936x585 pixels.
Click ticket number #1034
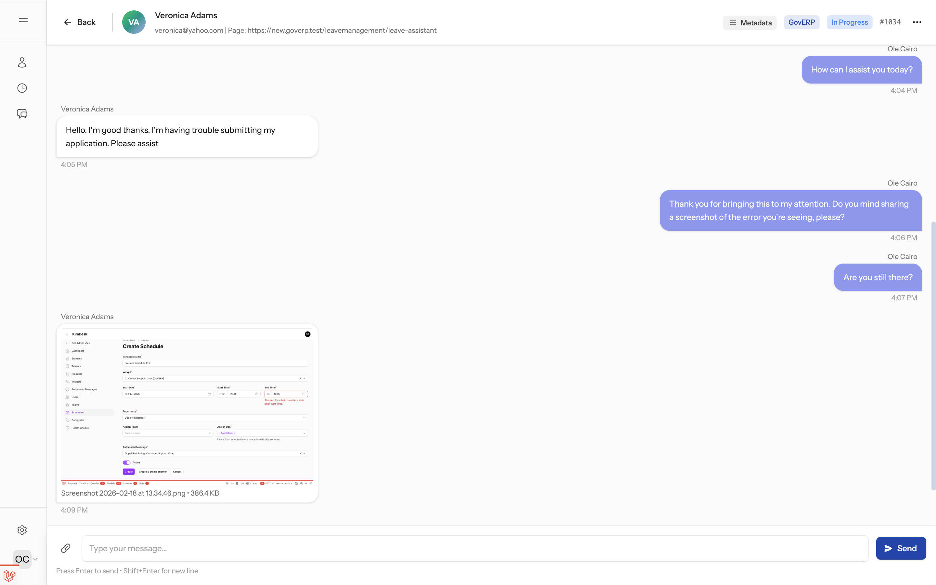coord(890,22)
